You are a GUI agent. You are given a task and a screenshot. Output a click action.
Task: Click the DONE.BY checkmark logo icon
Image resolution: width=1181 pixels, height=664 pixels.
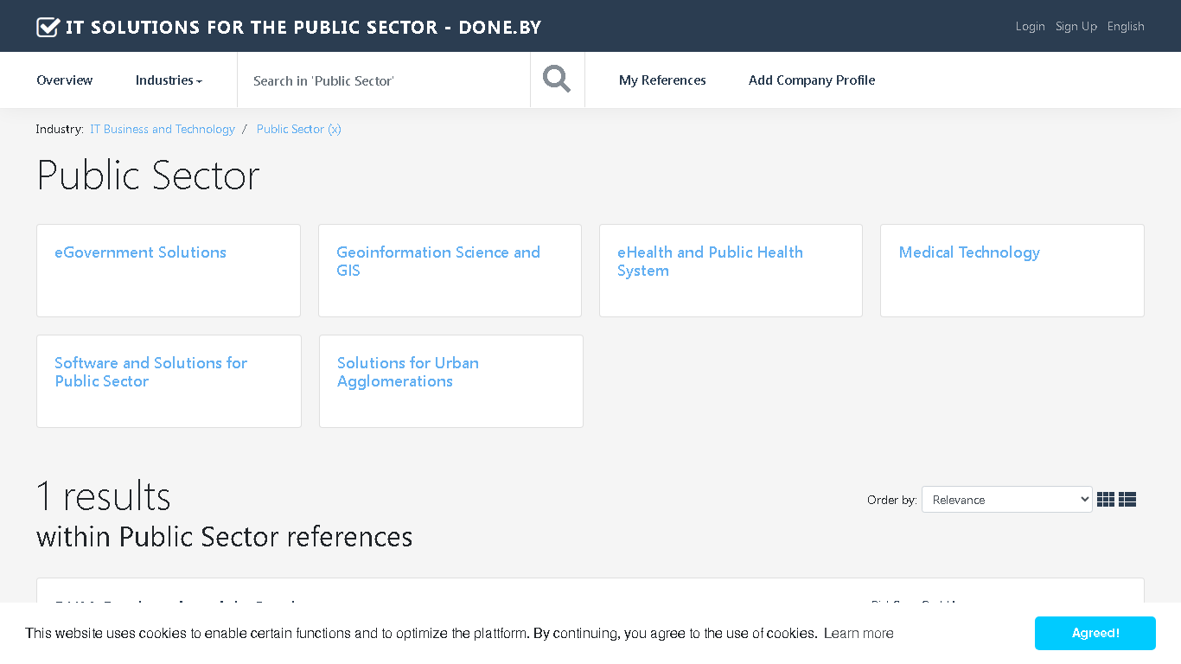coord(48,27)
